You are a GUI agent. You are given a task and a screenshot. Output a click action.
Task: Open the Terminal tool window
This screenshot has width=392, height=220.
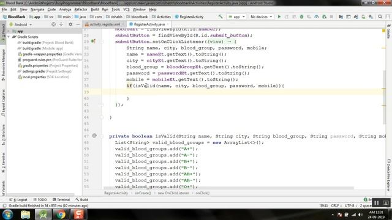coord(61,200)
